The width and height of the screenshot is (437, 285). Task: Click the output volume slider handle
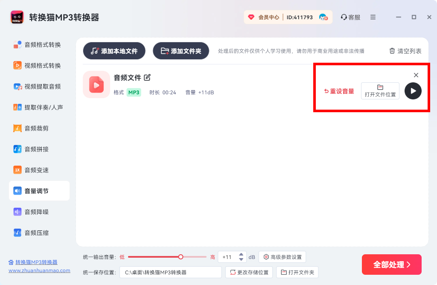click(181, 257)
